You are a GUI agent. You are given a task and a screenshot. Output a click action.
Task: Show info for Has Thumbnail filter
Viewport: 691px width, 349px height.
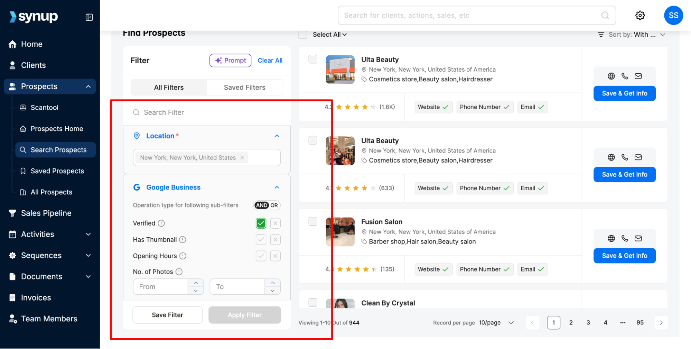click(x=183, y=239)
